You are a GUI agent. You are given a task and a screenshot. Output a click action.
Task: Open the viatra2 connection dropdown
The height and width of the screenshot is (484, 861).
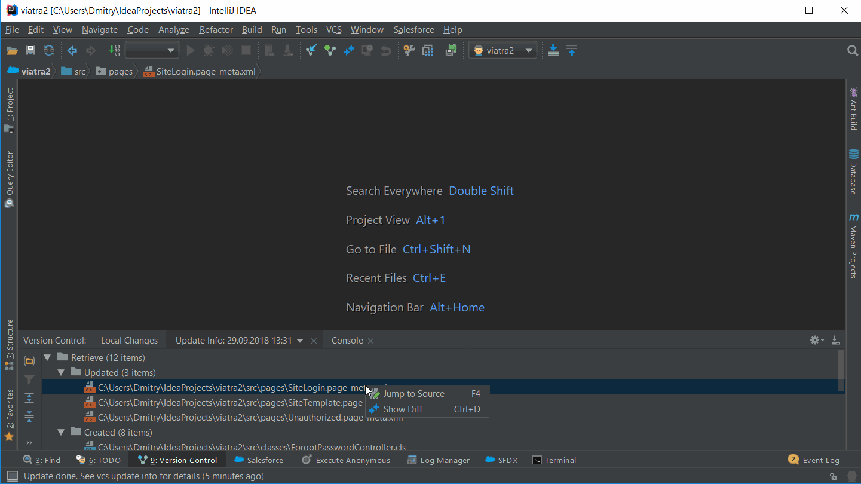[x=502, y=51]
